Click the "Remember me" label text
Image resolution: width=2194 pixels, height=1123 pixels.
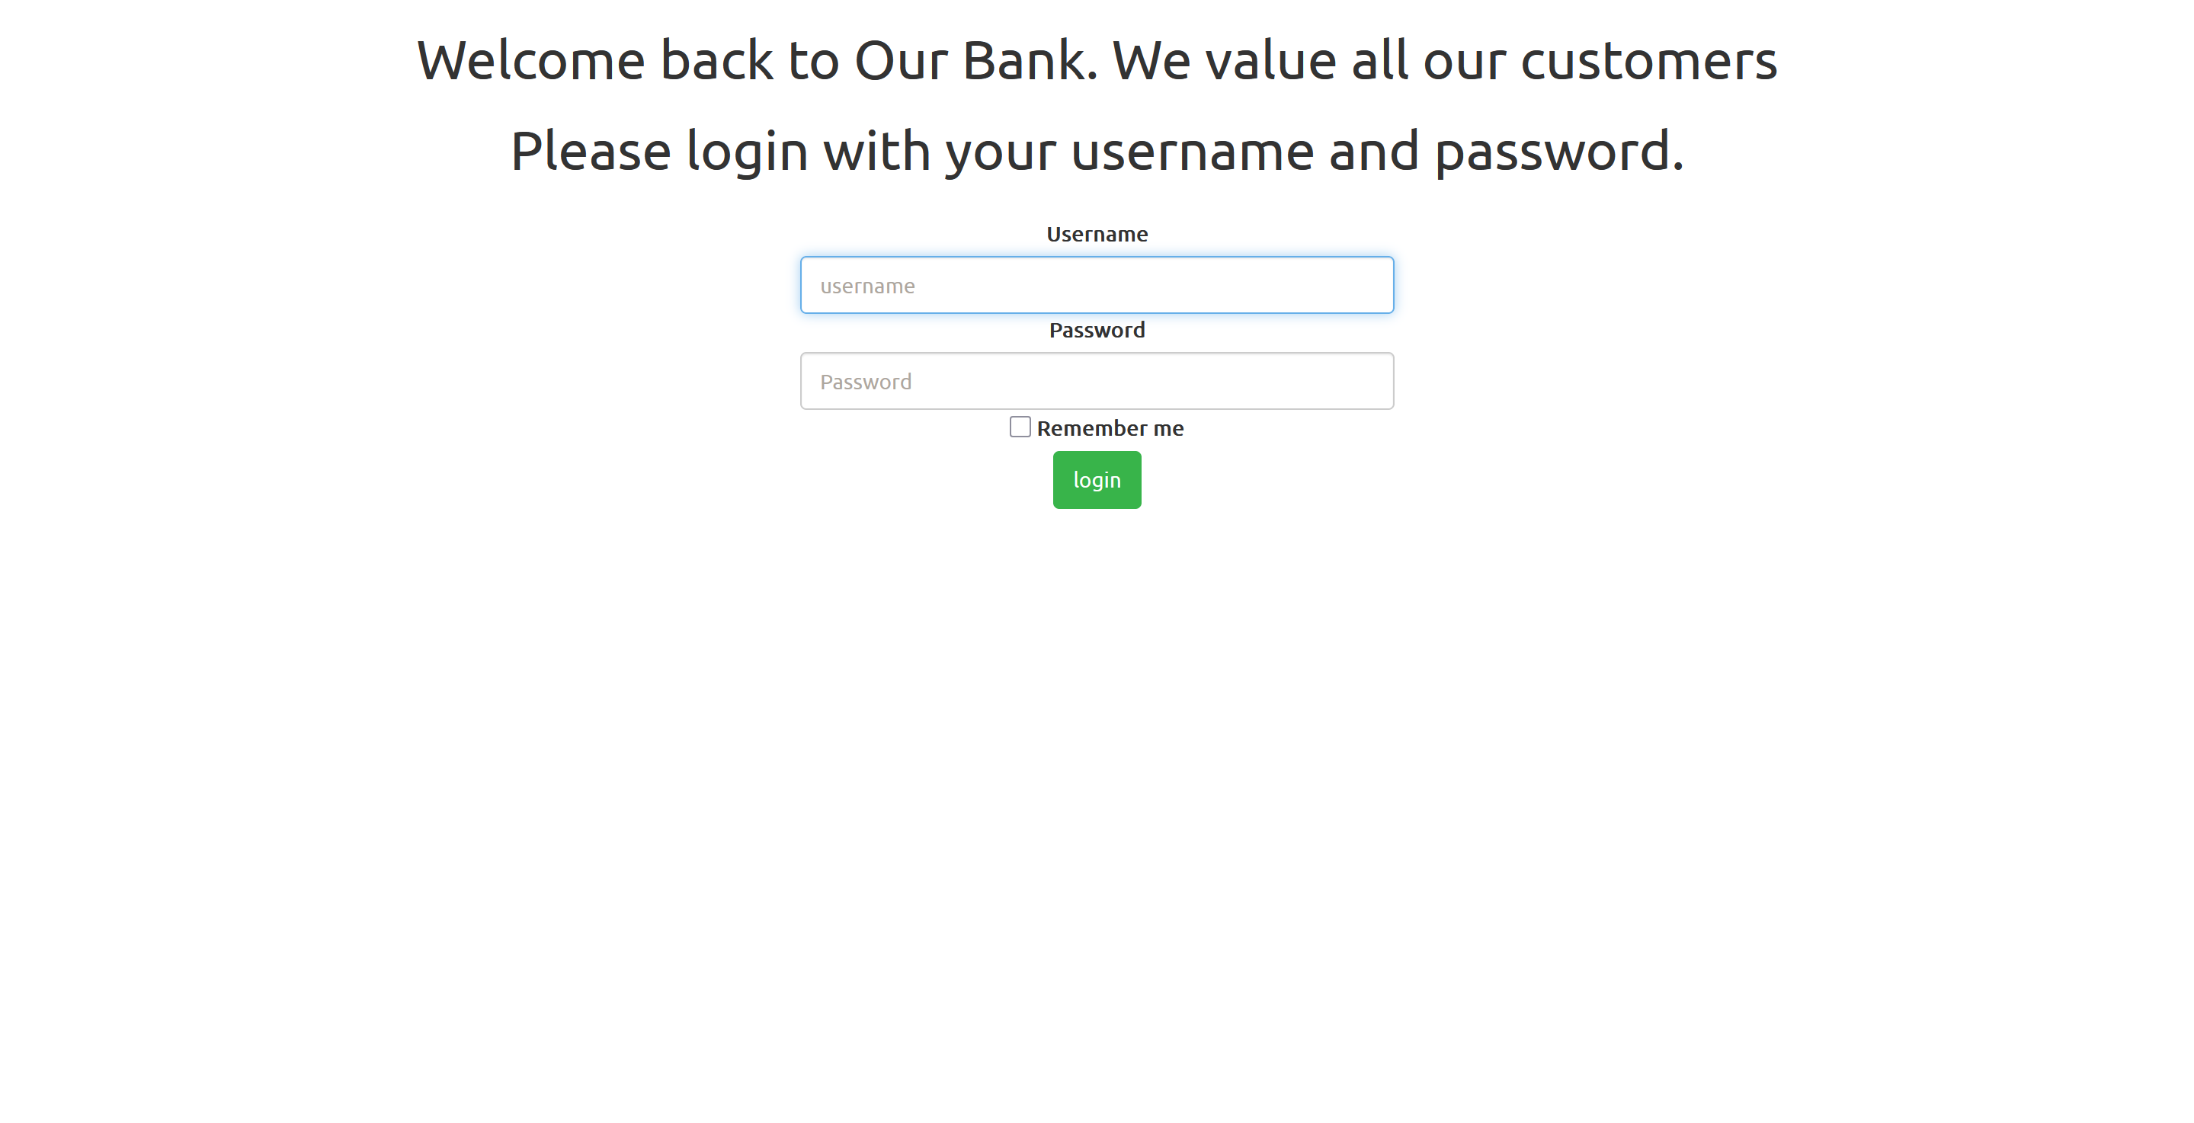coord(1110,428)
